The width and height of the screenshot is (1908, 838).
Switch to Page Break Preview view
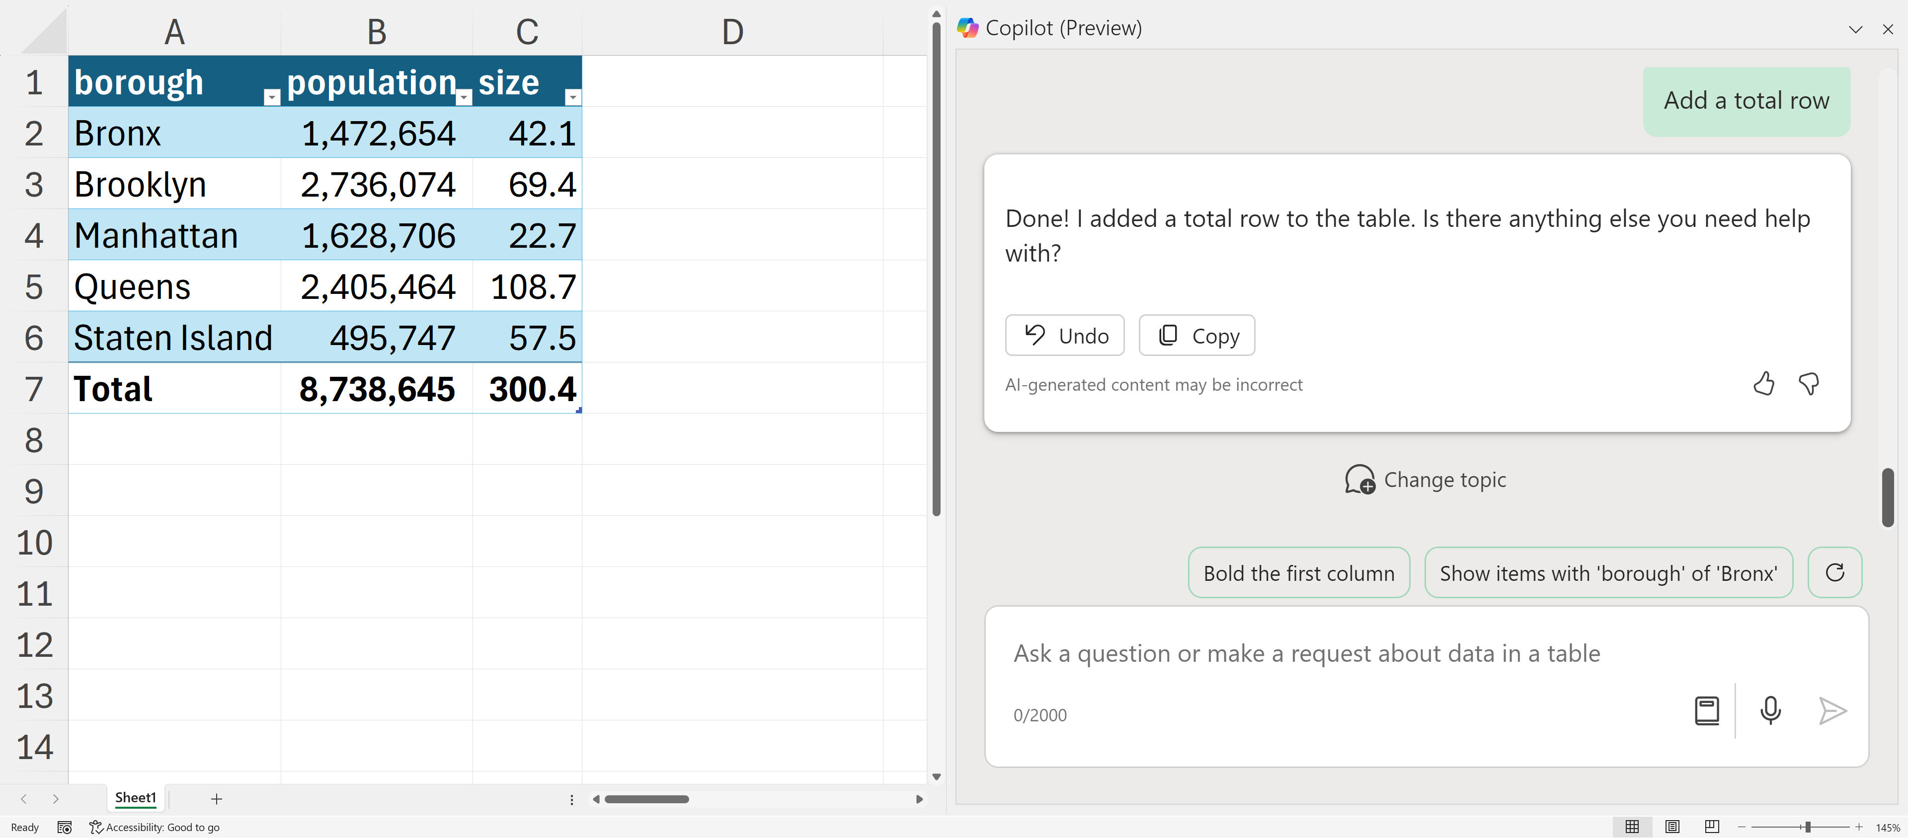coord(1712,827)
